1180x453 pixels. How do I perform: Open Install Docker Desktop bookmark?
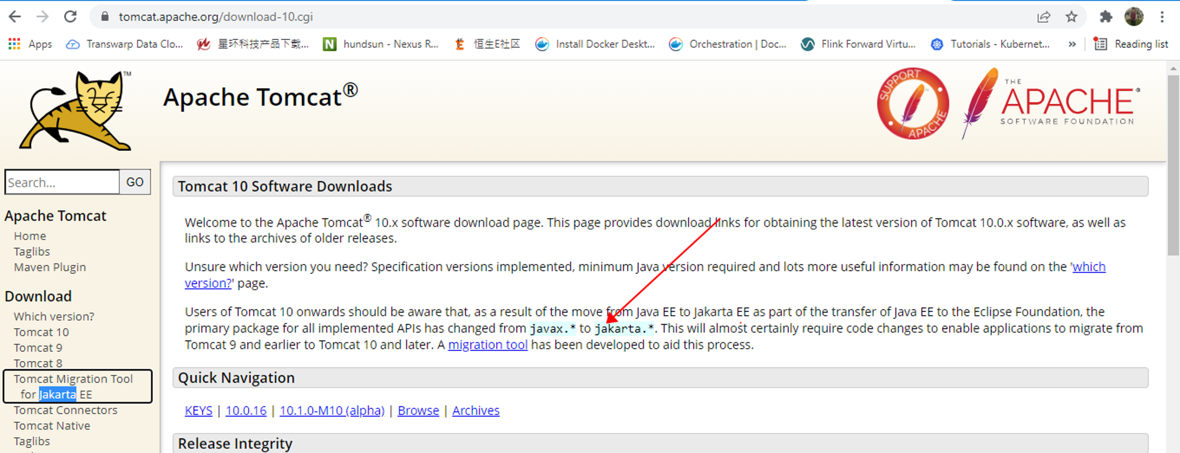pos(595,44)
